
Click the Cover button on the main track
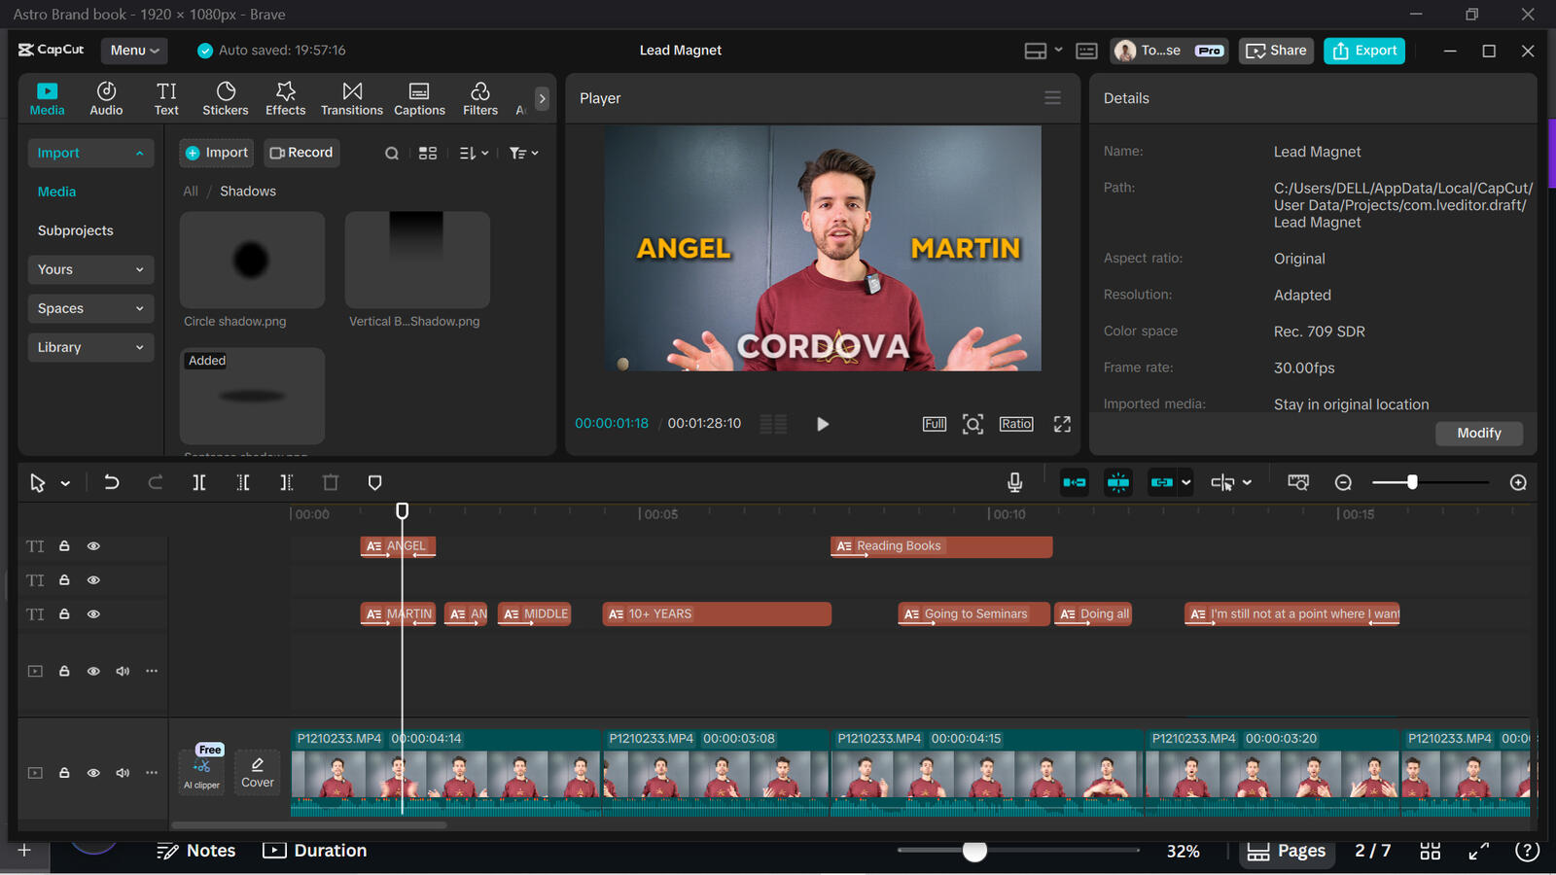click(258, 773)
